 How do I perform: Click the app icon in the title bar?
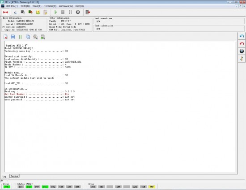(2, 2)
